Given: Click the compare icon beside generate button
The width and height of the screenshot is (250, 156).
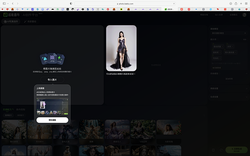Looking at the screenshot, I should click(x=213, y=150).
